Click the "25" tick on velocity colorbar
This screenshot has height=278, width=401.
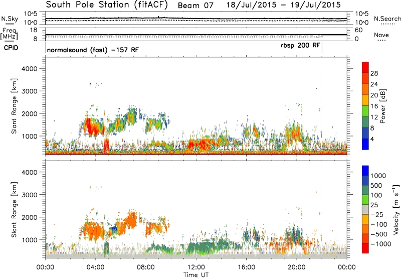tap(374, 205)
